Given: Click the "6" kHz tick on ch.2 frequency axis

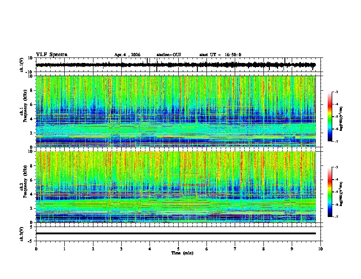Looking at the screenshot, I should [31, 180].
